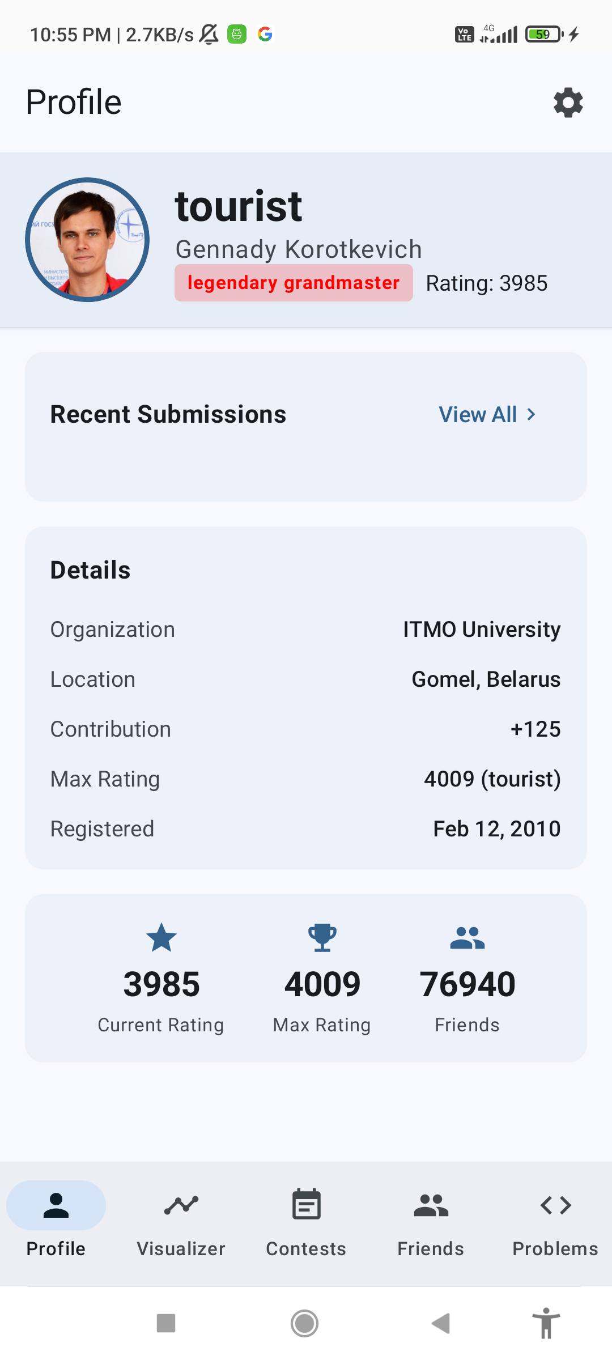Tap the Friends count people icon

(467, 937)
